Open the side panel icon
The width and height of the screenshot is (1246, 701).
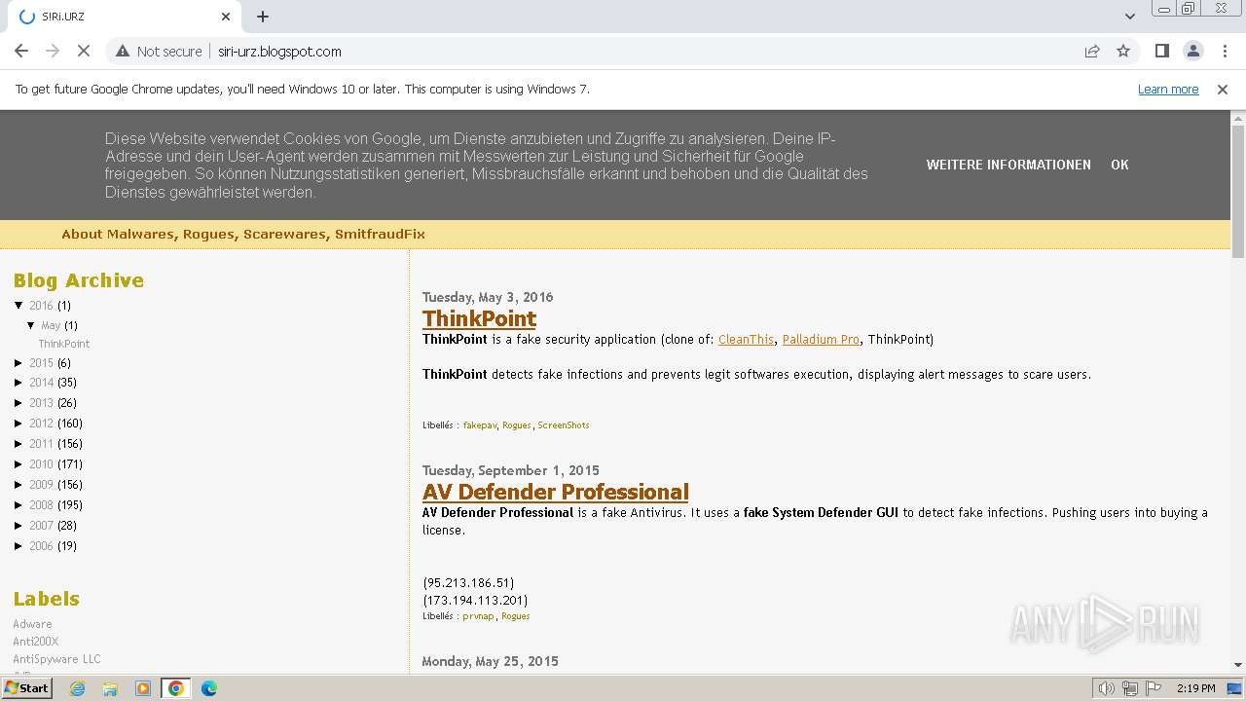[1161, 51]
